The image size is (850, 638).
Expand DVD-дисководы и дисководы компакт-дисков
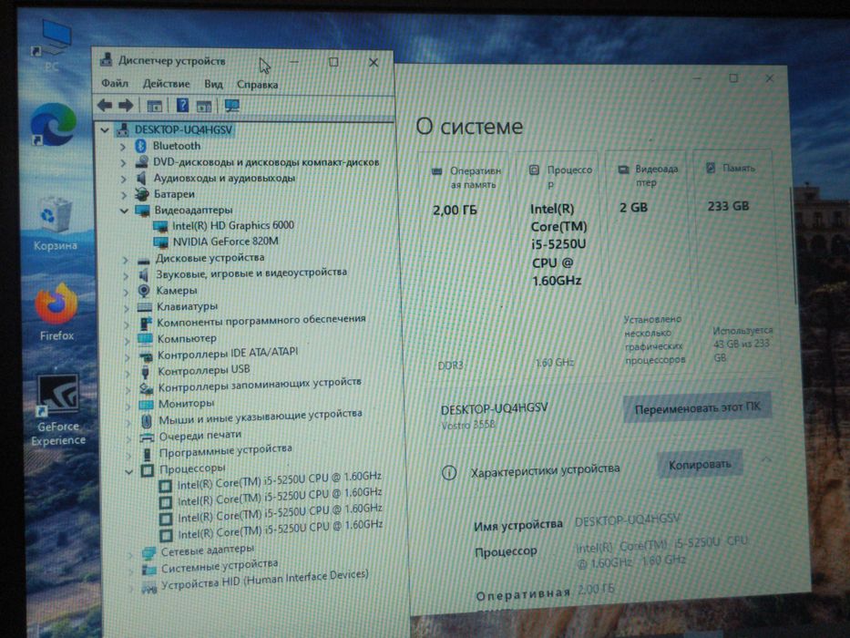123,162
